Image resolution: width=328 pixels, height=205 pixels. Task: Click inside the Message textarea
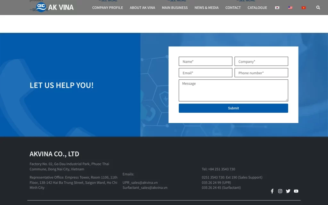[233, 90]
